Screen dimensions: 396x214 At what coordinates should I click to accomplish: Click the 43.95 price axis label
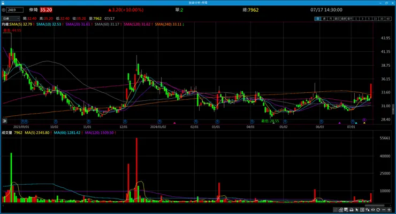click(x=386, y=38)
